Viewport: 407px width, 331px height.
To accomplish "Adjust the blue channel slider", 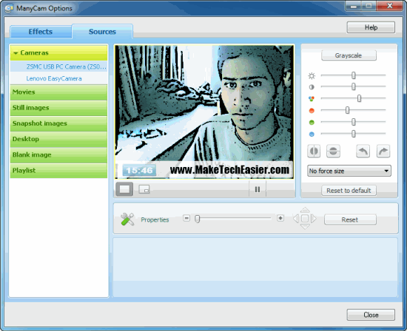I will [x=353, y=134].
